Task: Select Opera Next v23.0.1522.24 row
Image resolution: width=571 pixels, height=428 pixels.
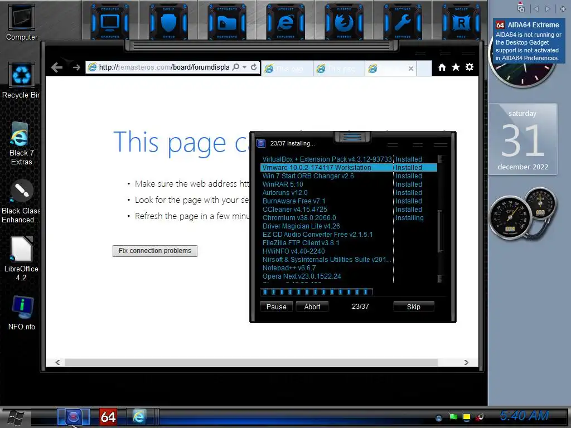Action: pyautogui.click(x=349, y=276)
